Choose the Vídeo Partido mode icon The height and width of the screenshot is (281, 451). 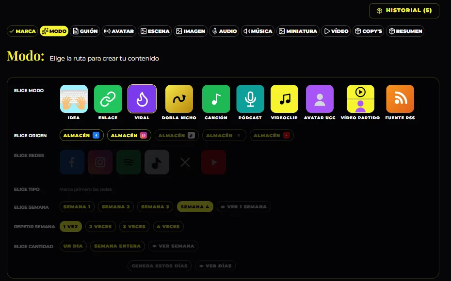[360, 99]
